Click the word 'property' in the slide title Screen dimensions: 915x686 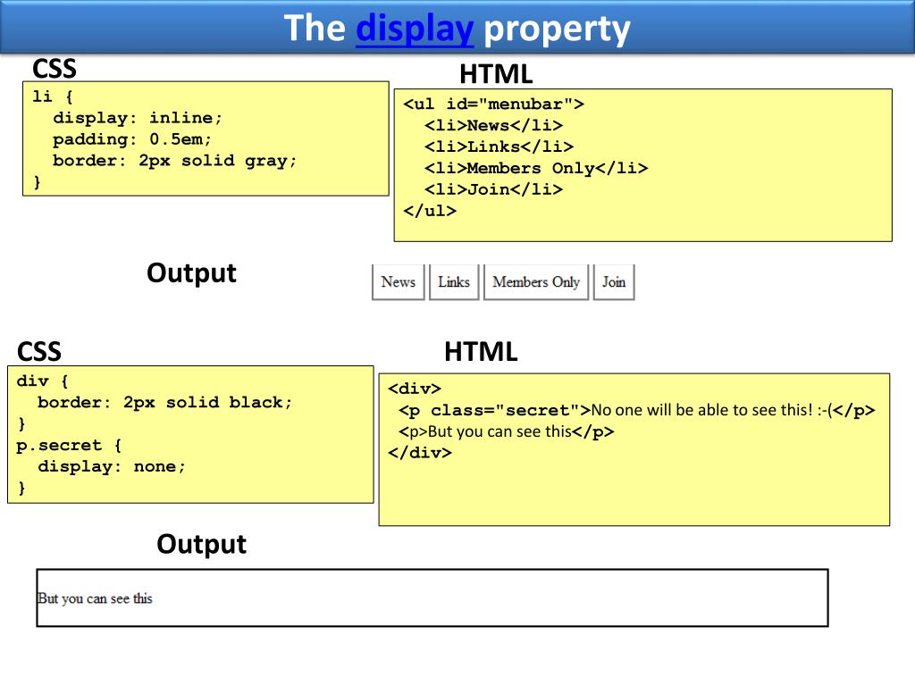(x=558, y=30)
